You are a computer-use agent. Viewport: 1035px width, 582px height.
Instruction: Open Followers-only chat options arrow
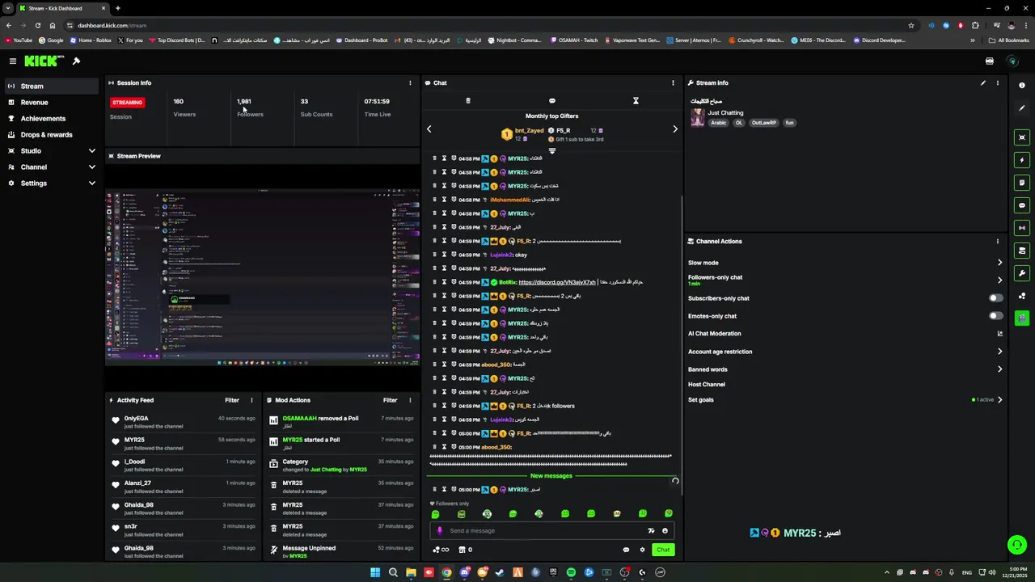(999, 280)
